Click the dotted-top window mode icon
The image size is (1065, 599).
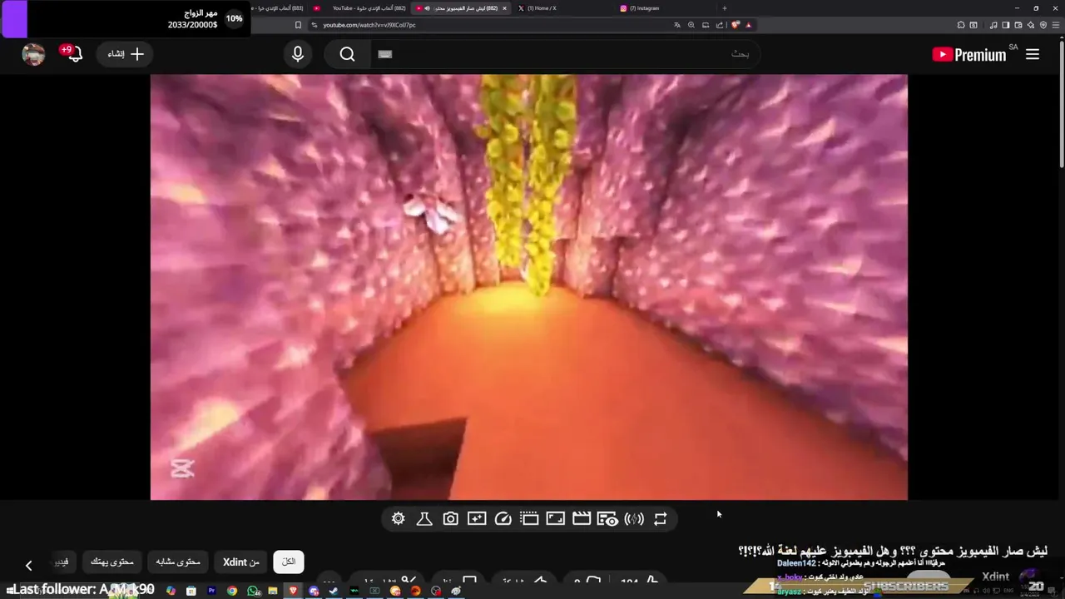529,518
